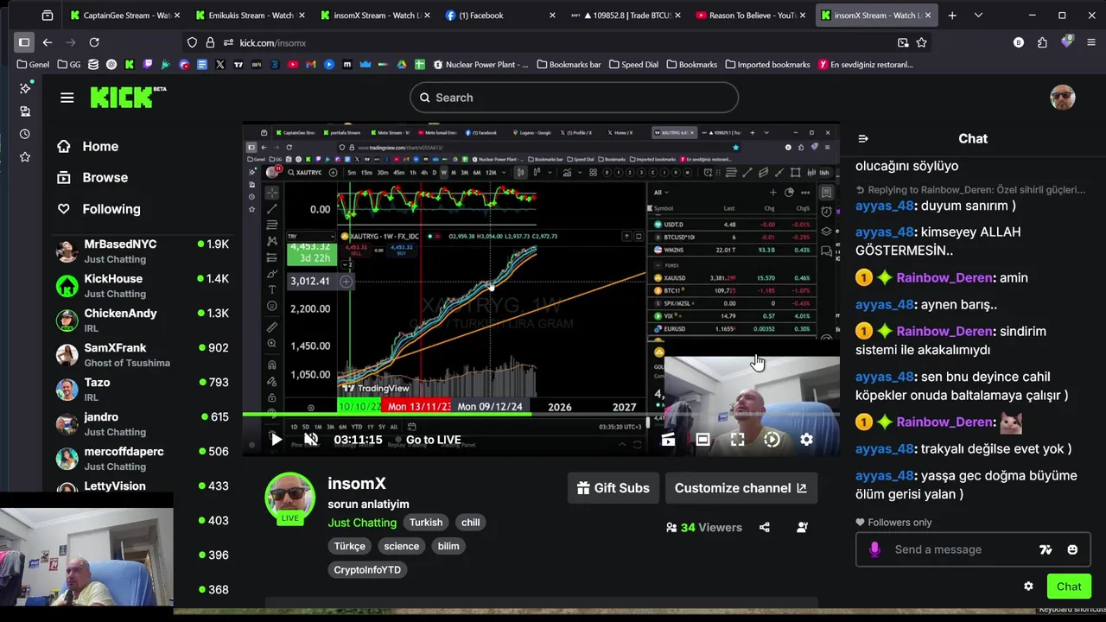The height and width of the screenshot is (622, 1106).
Task: Bookmark this page with star icon
Action: coord(922,42)
